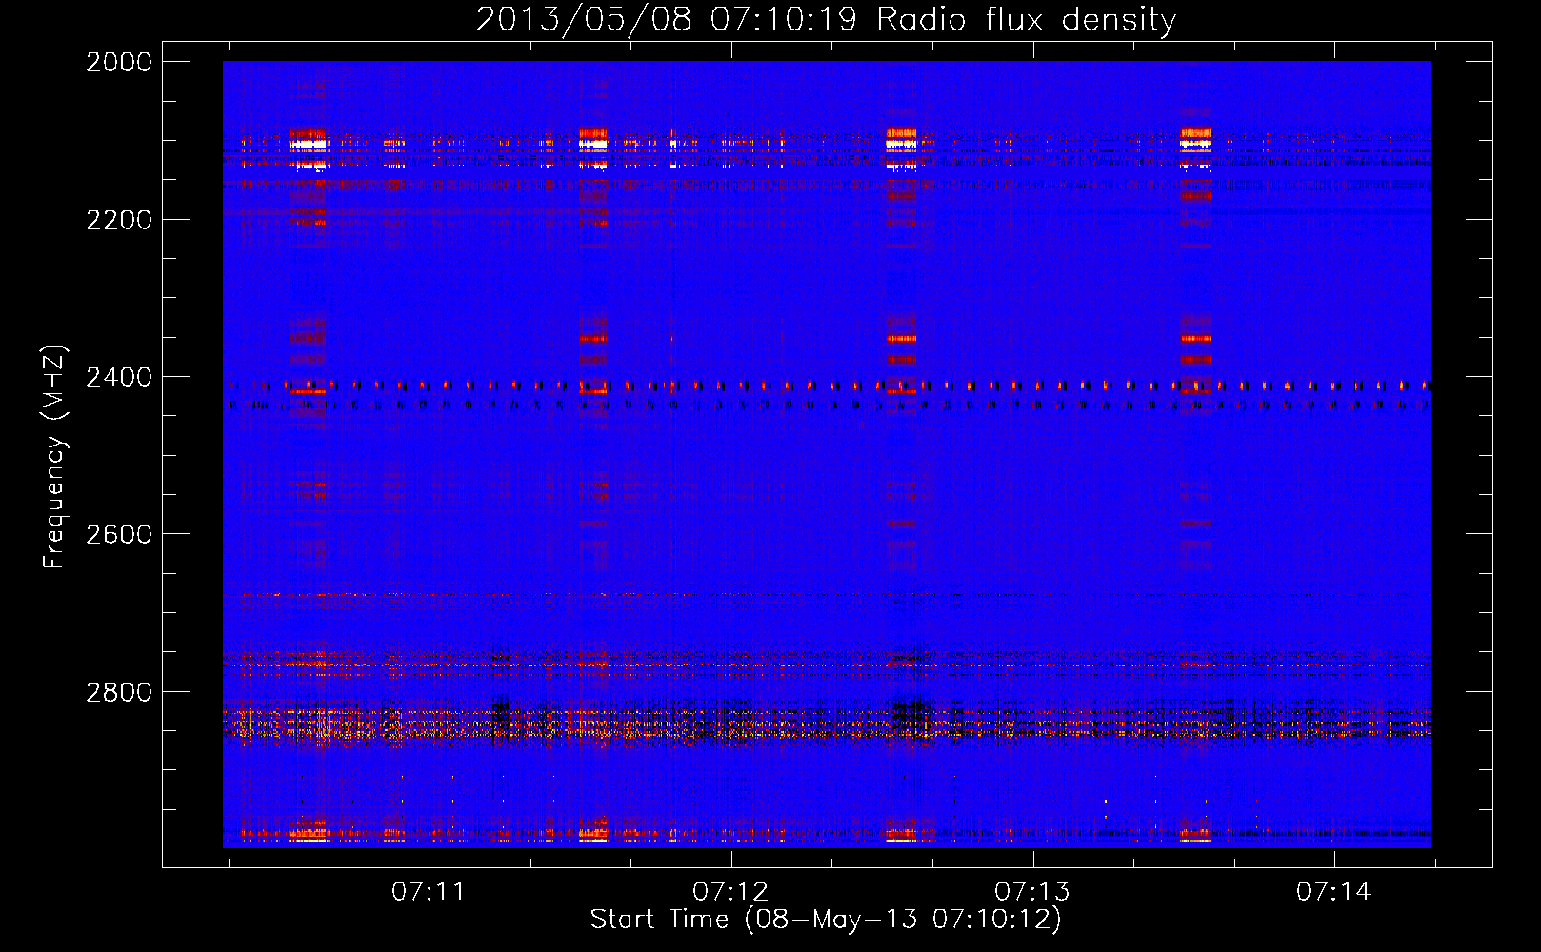Select the 2000 frequency axis label

[119, 62]
